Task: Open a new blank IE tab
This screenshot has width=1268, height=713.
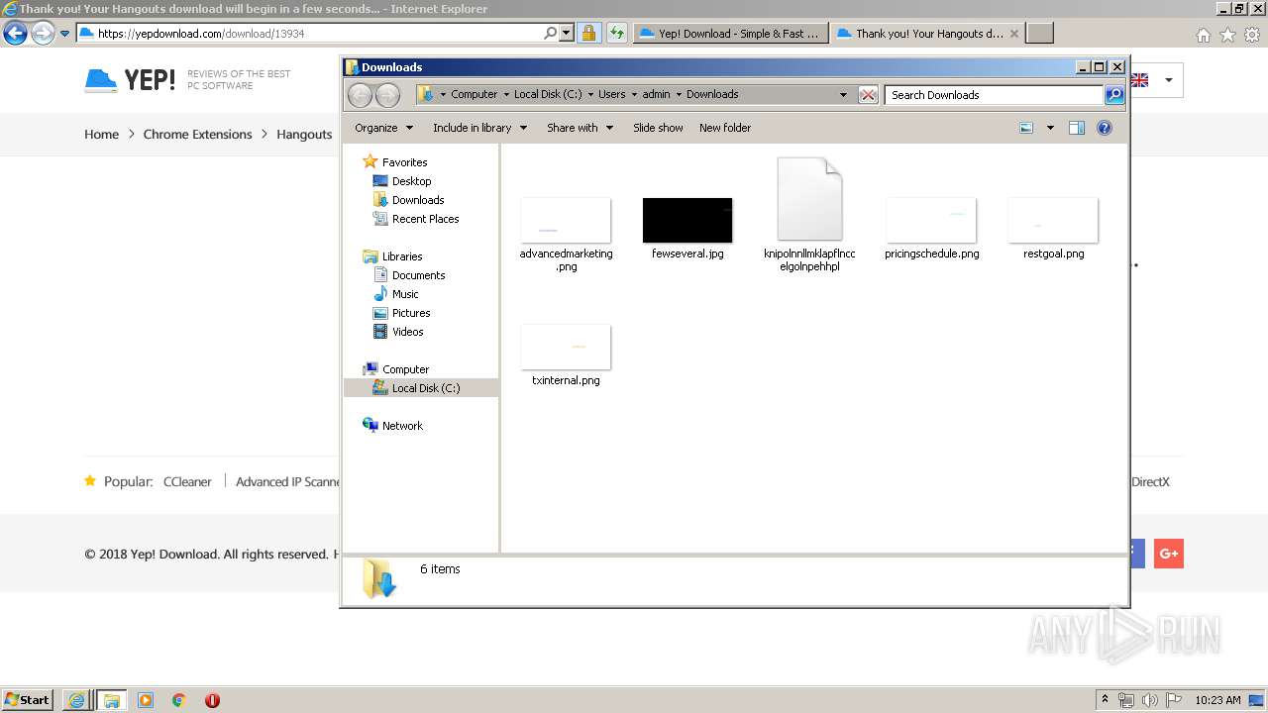Action: [1039, 33]
